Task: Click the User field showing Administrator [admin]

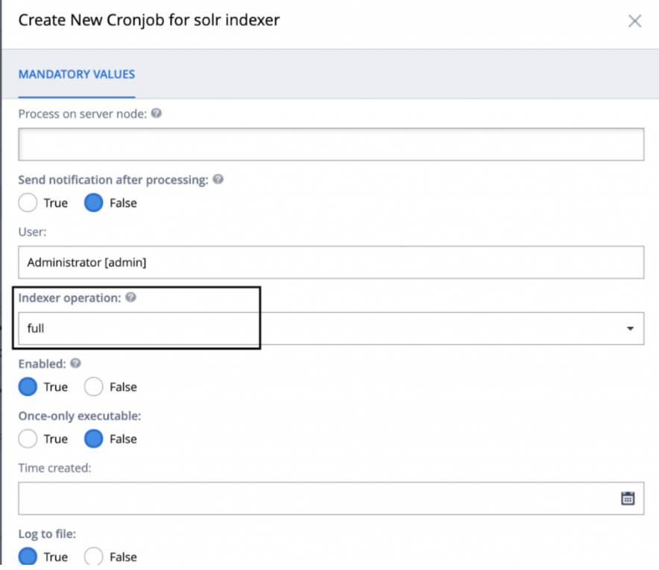Action: click(331, 263)
